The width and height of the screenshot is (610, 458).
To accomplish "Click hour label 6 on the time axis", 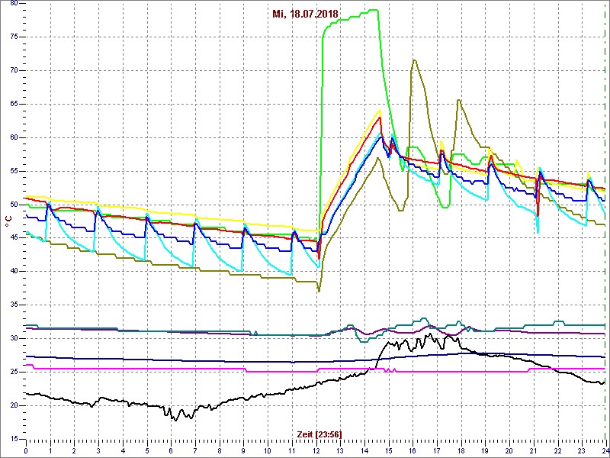I will point(171,450).
